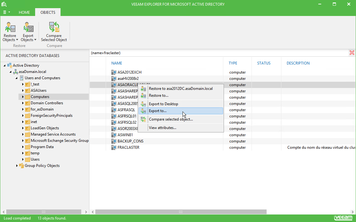
Task: Click the Users and Computers icon
Action: [22, 78]
